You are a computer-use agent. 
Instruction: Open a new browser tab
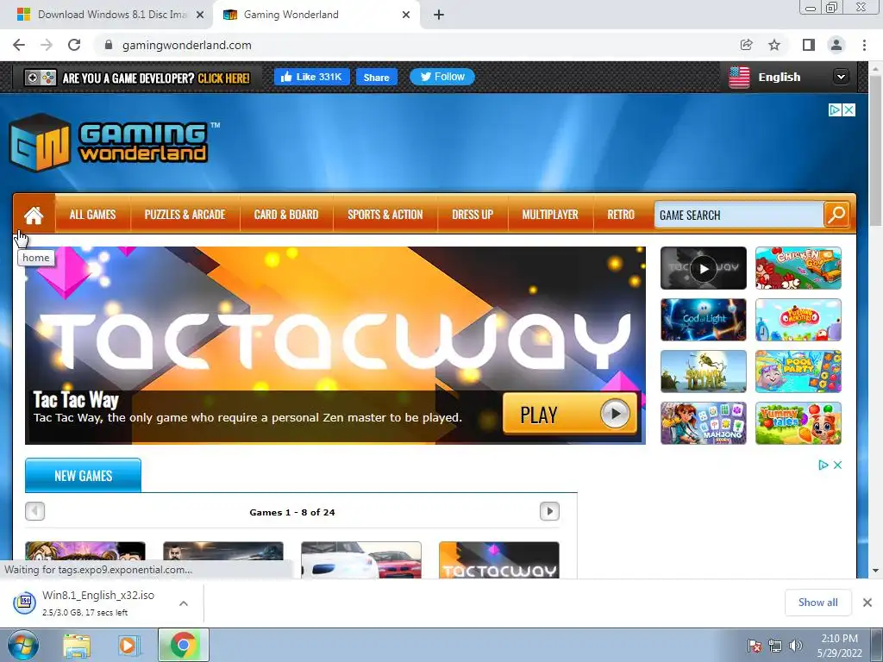[x=439, y=15]
